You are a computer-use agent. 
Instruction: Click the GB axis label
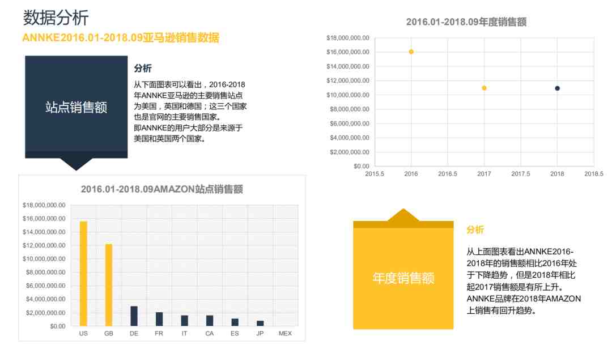108,333
